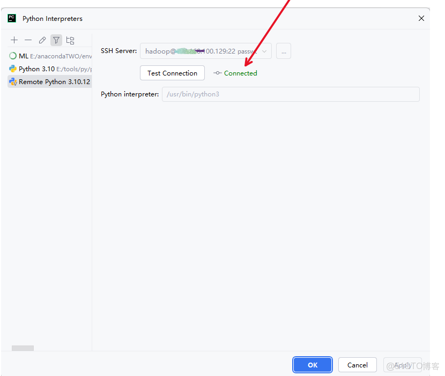Viewport: 445px width, 376px height.
Task: Click the conda icon next to ML
Action: click(12, 56)
